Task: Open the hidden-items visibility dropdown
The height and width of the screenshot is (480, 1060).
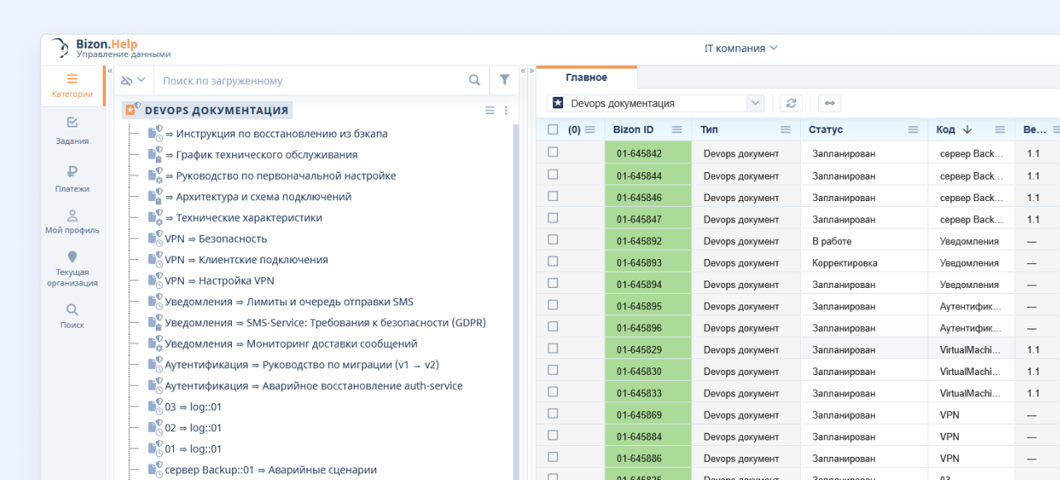Action: (132, 80)
